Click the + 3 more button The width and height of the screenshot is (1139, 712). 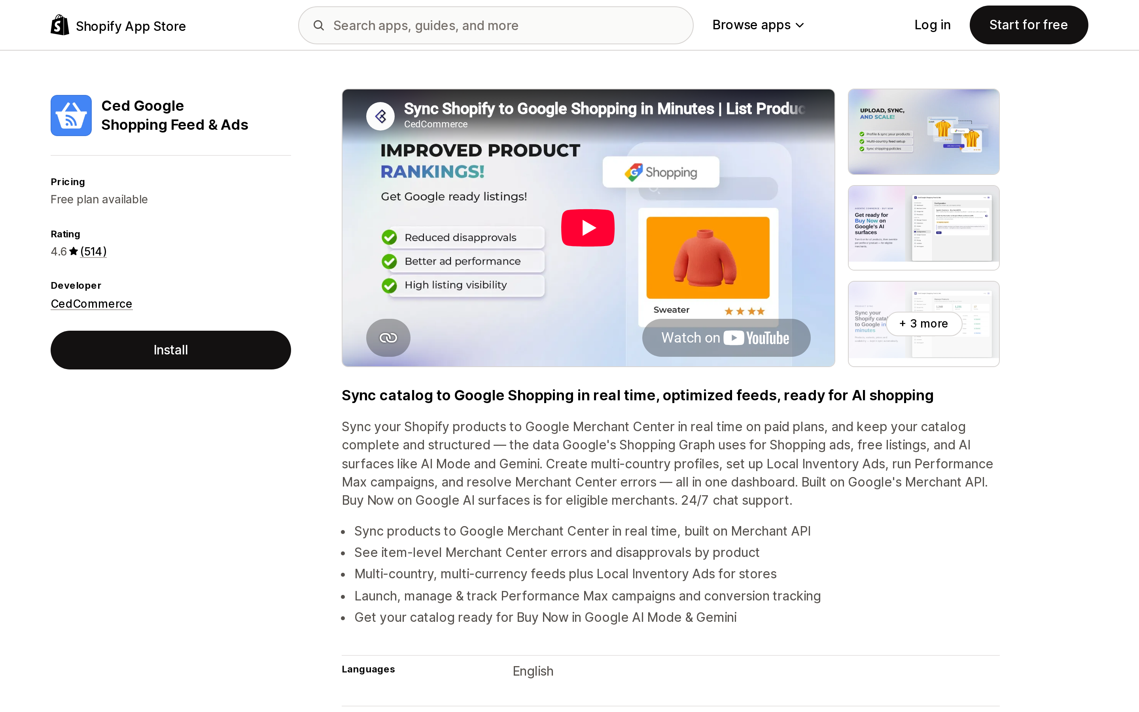coord(923,324)
